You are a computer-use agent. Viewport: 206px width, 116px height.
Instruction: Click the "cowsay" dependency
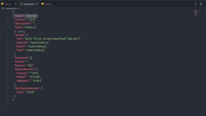coord(22,73)
